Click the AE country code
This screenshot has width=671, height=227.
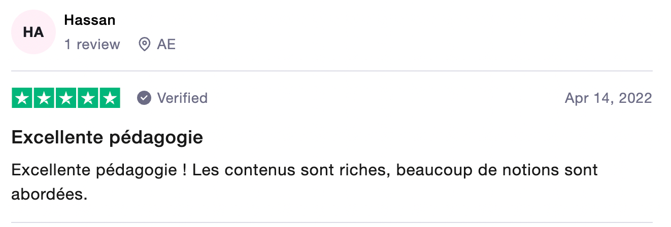pyautogui.click(x=166, y=45)
